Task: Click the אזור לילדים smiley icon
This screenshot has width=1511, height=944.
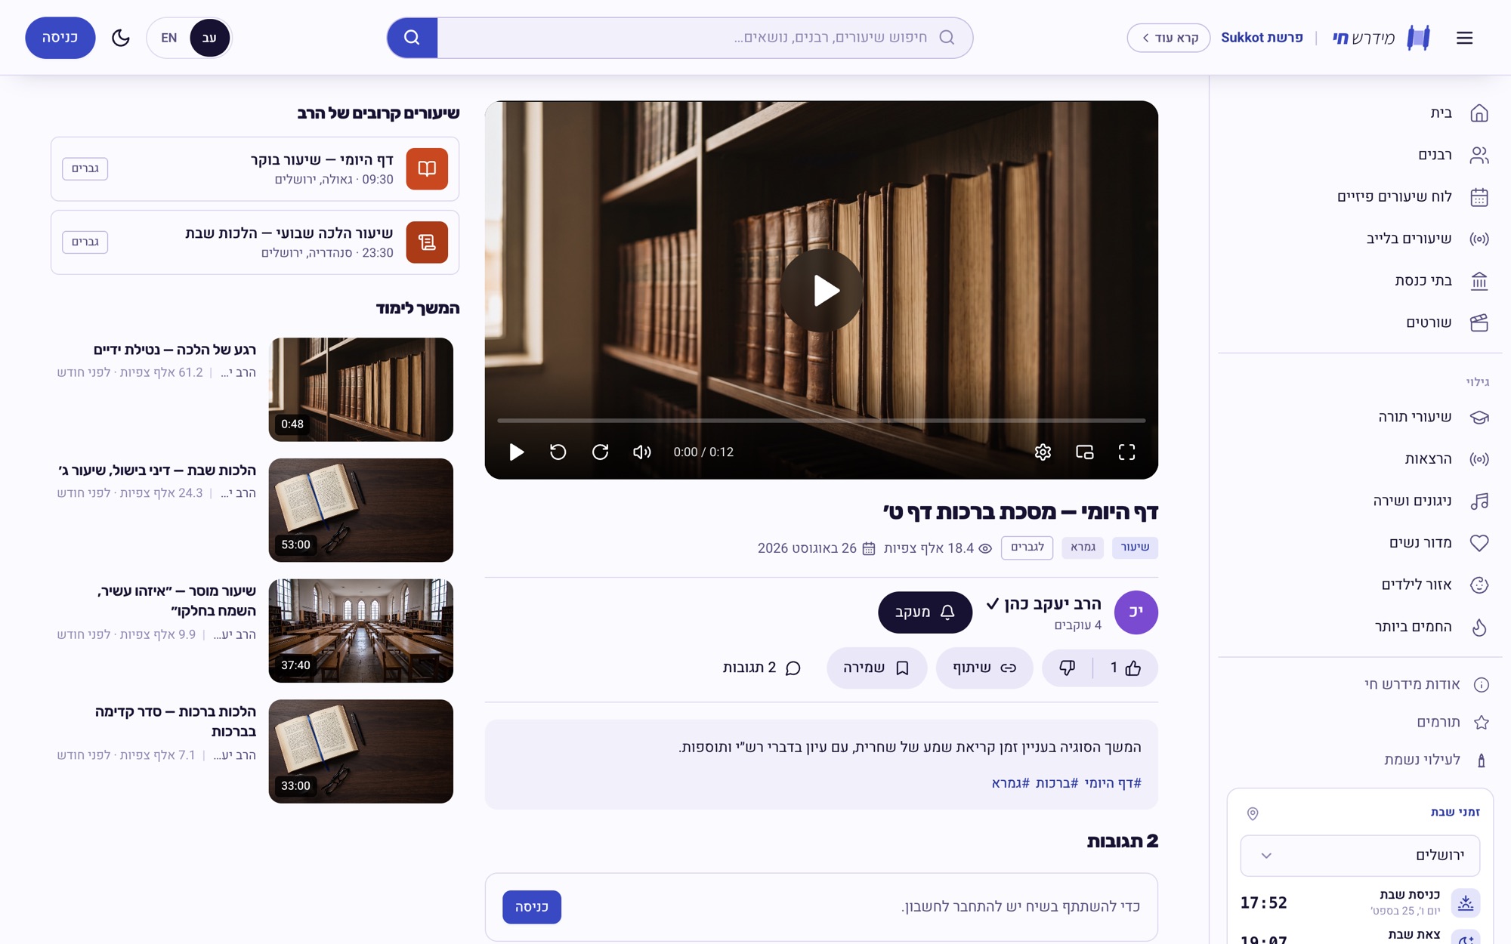Action: tap(1479, 585)
